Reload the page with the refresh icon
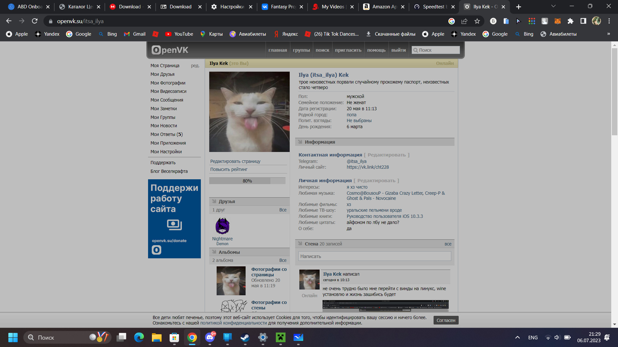Screen dimensions: 618x347 (35, 21)
